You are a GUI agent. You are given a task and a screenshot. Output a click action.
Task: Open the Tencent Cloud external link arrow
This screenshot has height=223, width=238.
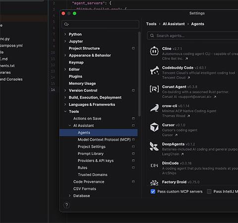pos(189,78)
